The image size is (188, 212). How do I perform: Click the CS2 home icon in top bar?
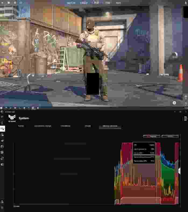(9, 3)
